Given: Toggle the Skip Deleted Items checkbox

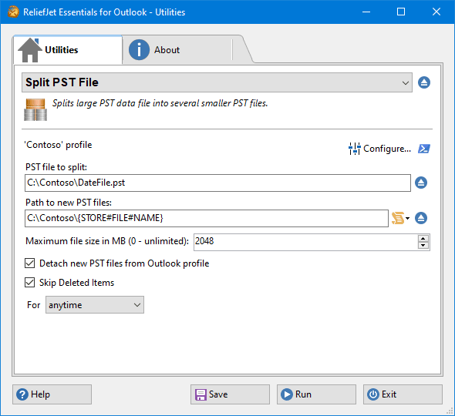Looking at the screenshot, I should coord(29,283).
